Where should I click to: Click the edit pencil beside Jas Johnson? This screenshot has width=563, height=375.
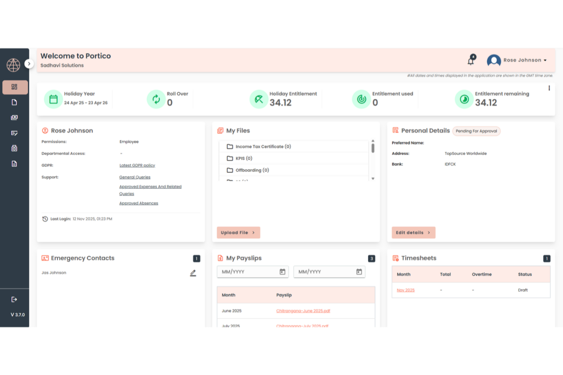pyautogui.click(x=193, y=273)
